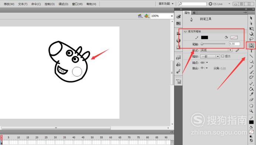Open the 文本(T) menu
This screenshot has height=145, width=256.
coord(23,4)
